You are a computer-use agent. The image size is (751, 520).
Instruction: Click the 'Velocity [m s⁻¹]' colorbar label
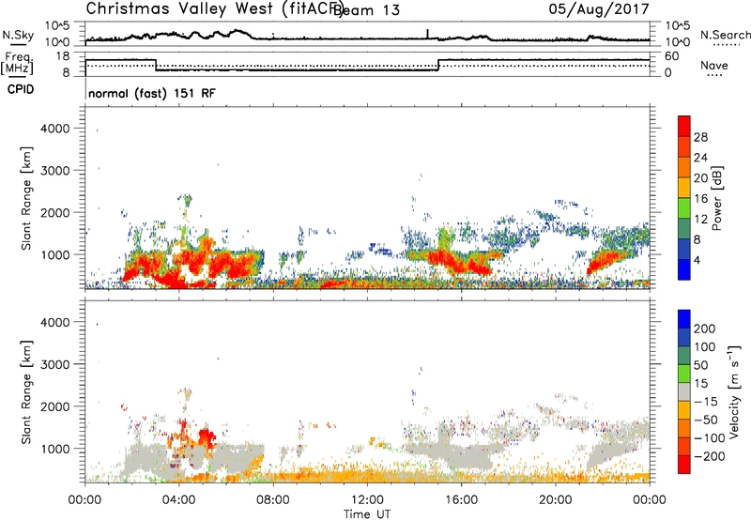click(733, 391)
